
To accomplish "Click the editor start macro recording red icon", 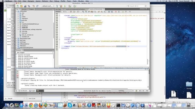I will point(116,12).
